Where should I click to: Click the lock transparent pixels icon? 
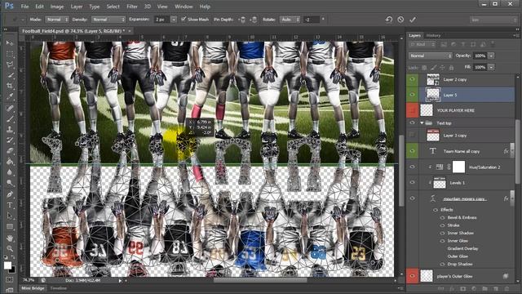[x=424, y=67]
